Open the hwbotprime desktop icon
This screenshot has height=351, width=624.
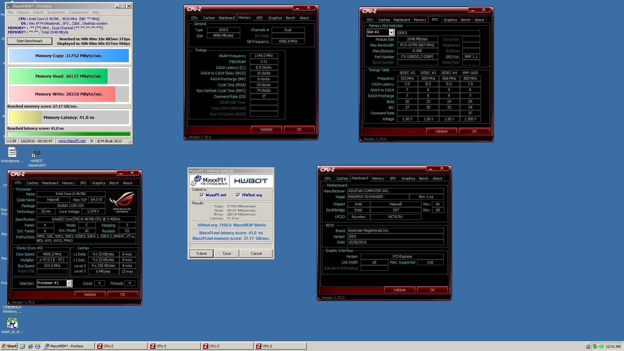click(12, 153)
